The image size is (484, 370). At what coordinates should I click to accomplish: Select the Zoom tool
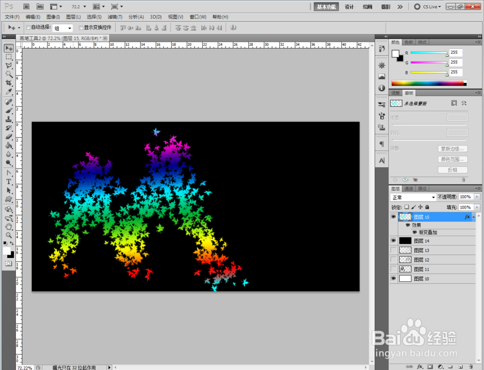click(9, 235)
